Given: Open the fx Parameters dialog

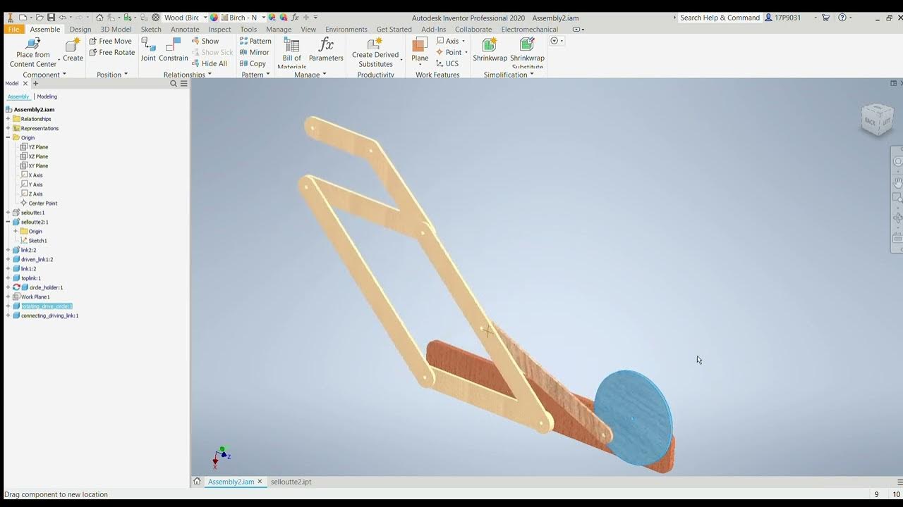Looking at the screenshot, I should coord(326,50).
